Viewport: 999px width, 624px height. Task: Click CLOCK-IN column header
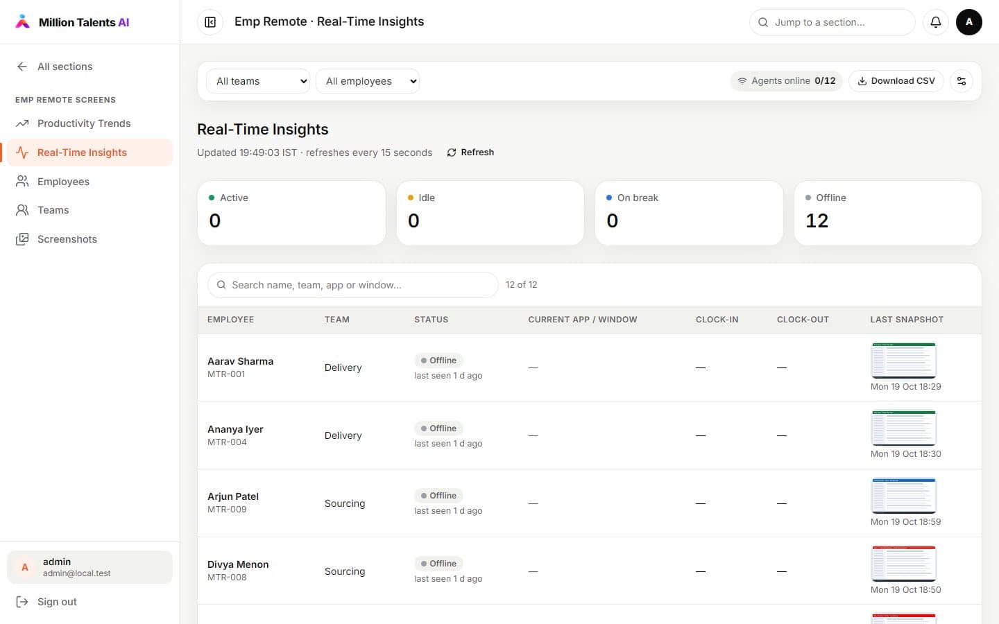(x=717, y=320)
